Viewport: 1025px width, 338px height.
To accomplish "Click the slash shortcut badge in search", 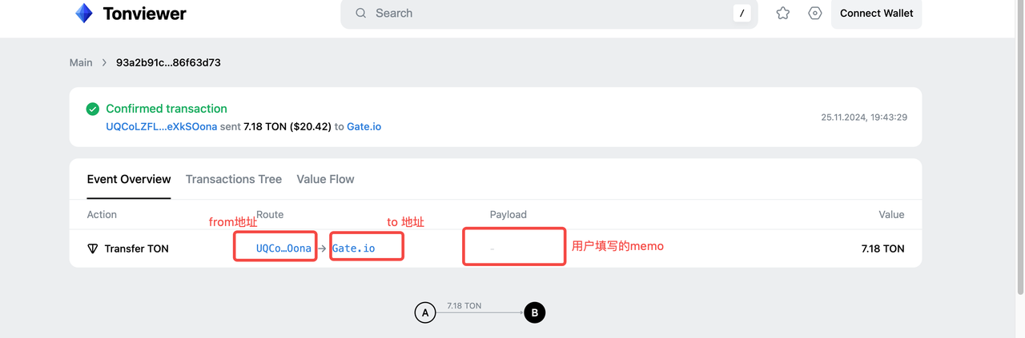I will point(742,14).
